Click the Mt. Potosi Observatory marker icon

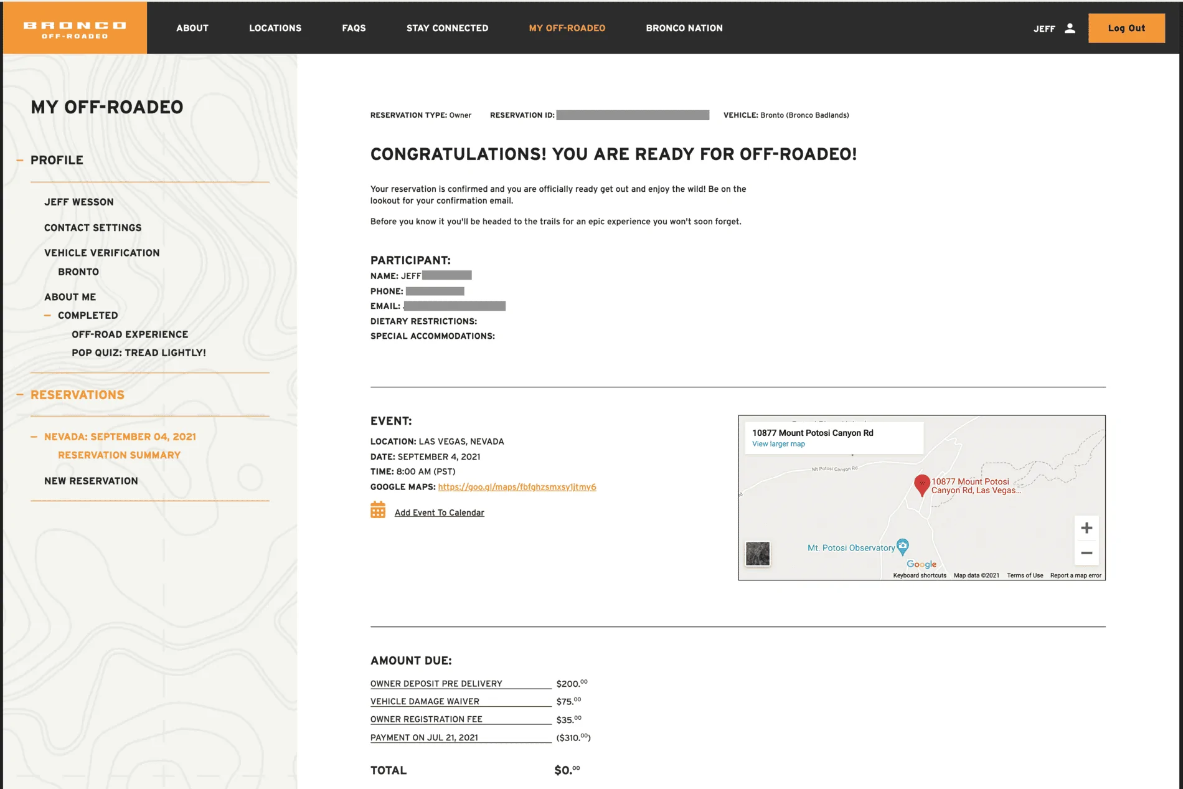pos(902,546)
